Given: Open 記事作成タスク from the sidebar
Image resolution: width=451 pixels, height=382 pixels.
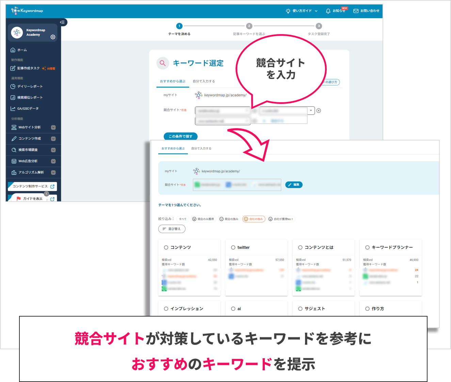Looking at the screenshot, I should pyautogui.click(x=28, y=68).
